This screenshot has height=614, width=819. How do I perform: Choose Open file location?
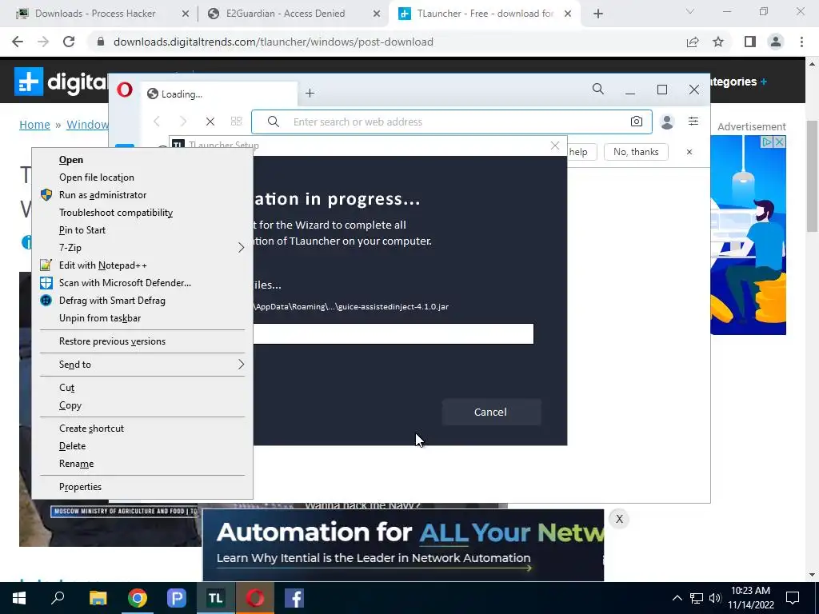coord(142,177)
